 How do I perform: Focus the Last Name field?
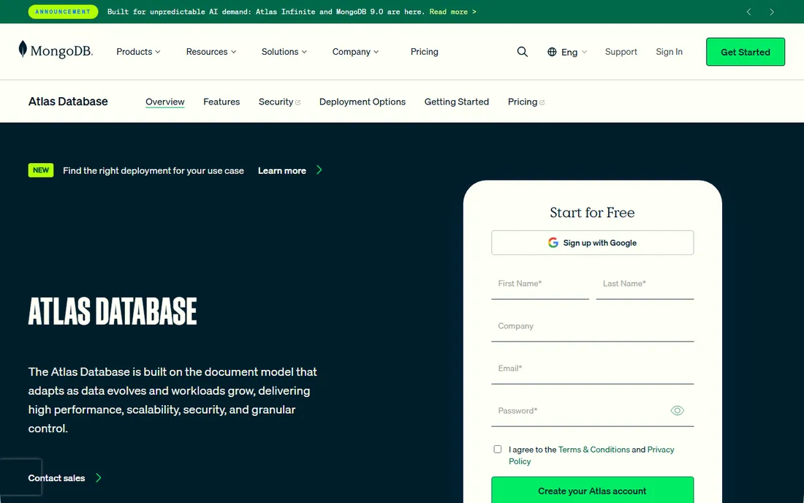point(645,284)
